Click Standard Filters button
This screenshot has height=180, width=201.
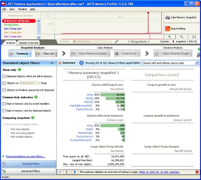pos(29,164)
